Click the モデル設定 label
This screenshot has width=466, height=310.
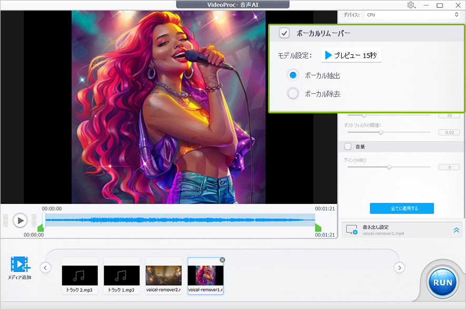coord(294,56)
